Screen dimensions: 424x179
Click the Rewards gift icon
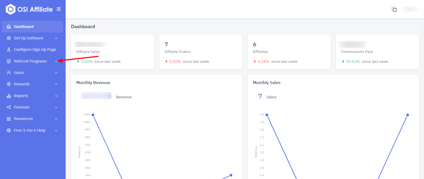coord(9,84)
